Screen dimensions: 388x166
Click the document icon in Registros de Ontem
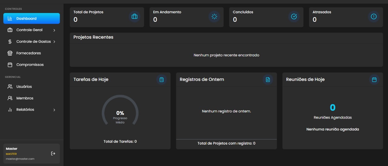pyautogui.click(x=268, y=80)
